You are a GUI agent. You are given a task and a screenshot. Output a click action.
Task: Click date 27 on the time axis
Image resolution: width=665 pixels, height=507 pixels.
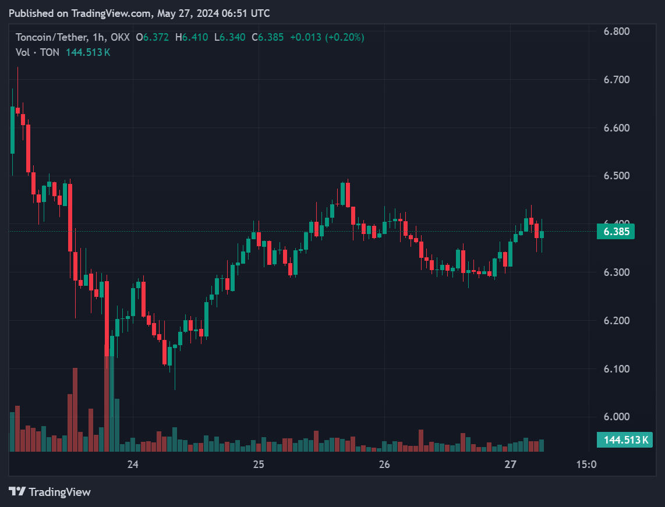coord(511,465)
